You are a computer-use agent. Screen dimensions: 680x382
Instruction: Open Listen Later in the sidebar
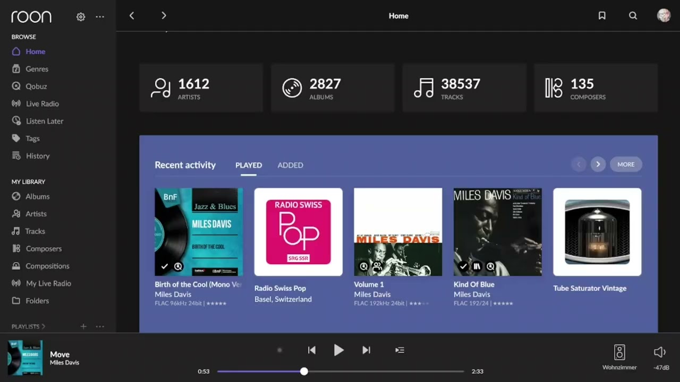(37, 121)
